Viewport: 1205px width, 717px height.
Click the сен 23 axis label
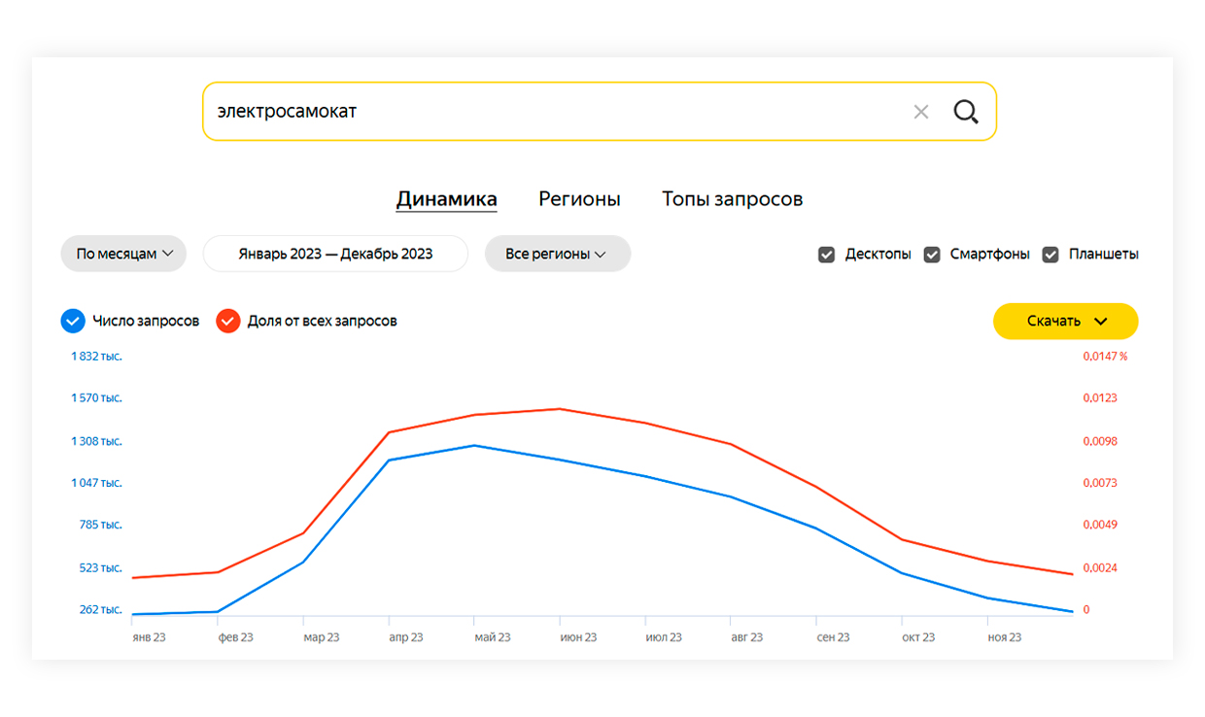click(x=833, y=637)
